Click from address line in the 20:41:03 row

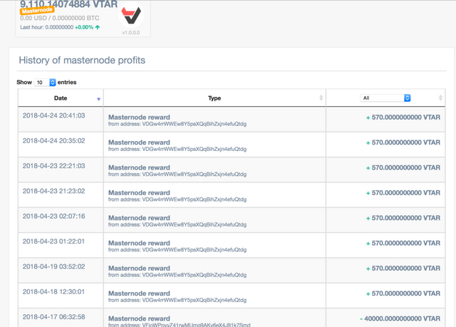pyautogui.click(x=177, y=124)
